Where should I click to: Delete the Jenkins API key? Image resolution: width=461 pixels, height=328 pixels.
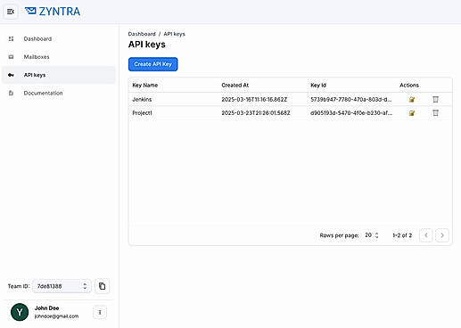tap(435, 99)
